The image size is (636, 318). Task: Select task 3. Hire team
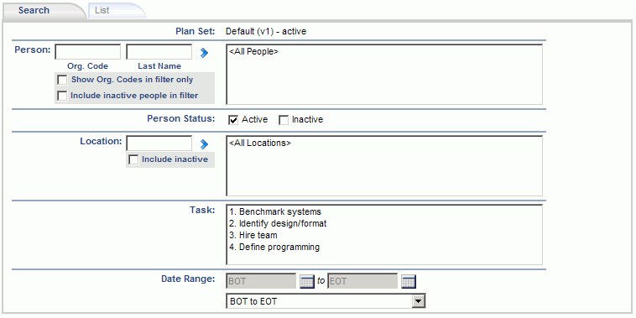(x=253, y=235)
